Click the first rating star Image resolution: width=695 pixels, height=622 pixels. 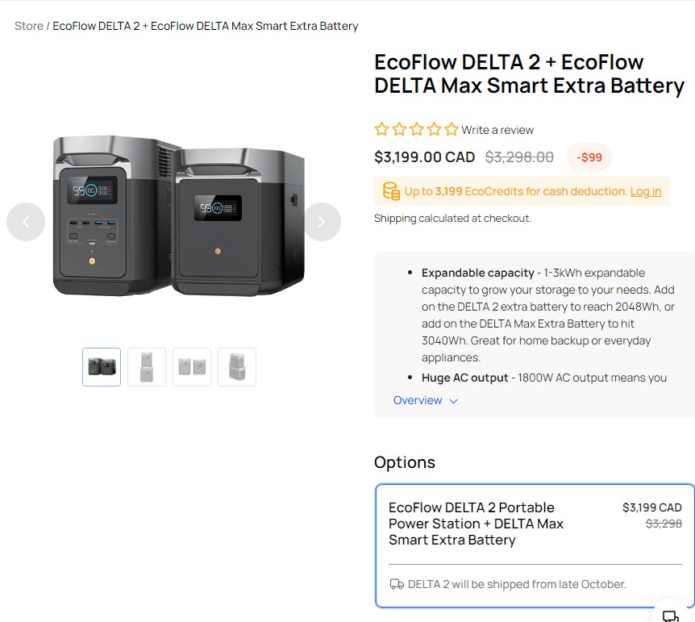[381, 129]
